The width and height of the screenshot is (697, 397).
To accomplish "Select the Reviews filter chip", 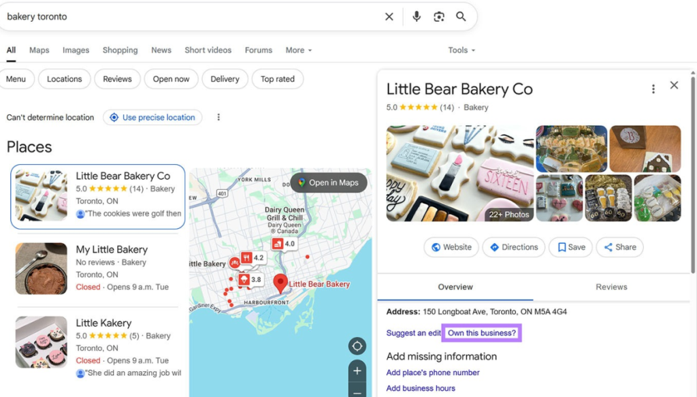I will pos(117,79).
